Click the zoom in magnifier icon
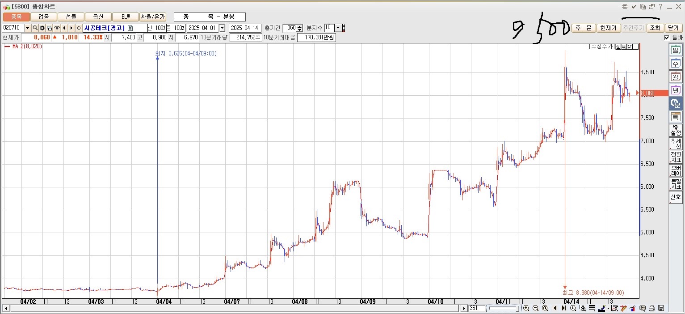Viewport: 685px width, 314px height. (x=526, y=308)
